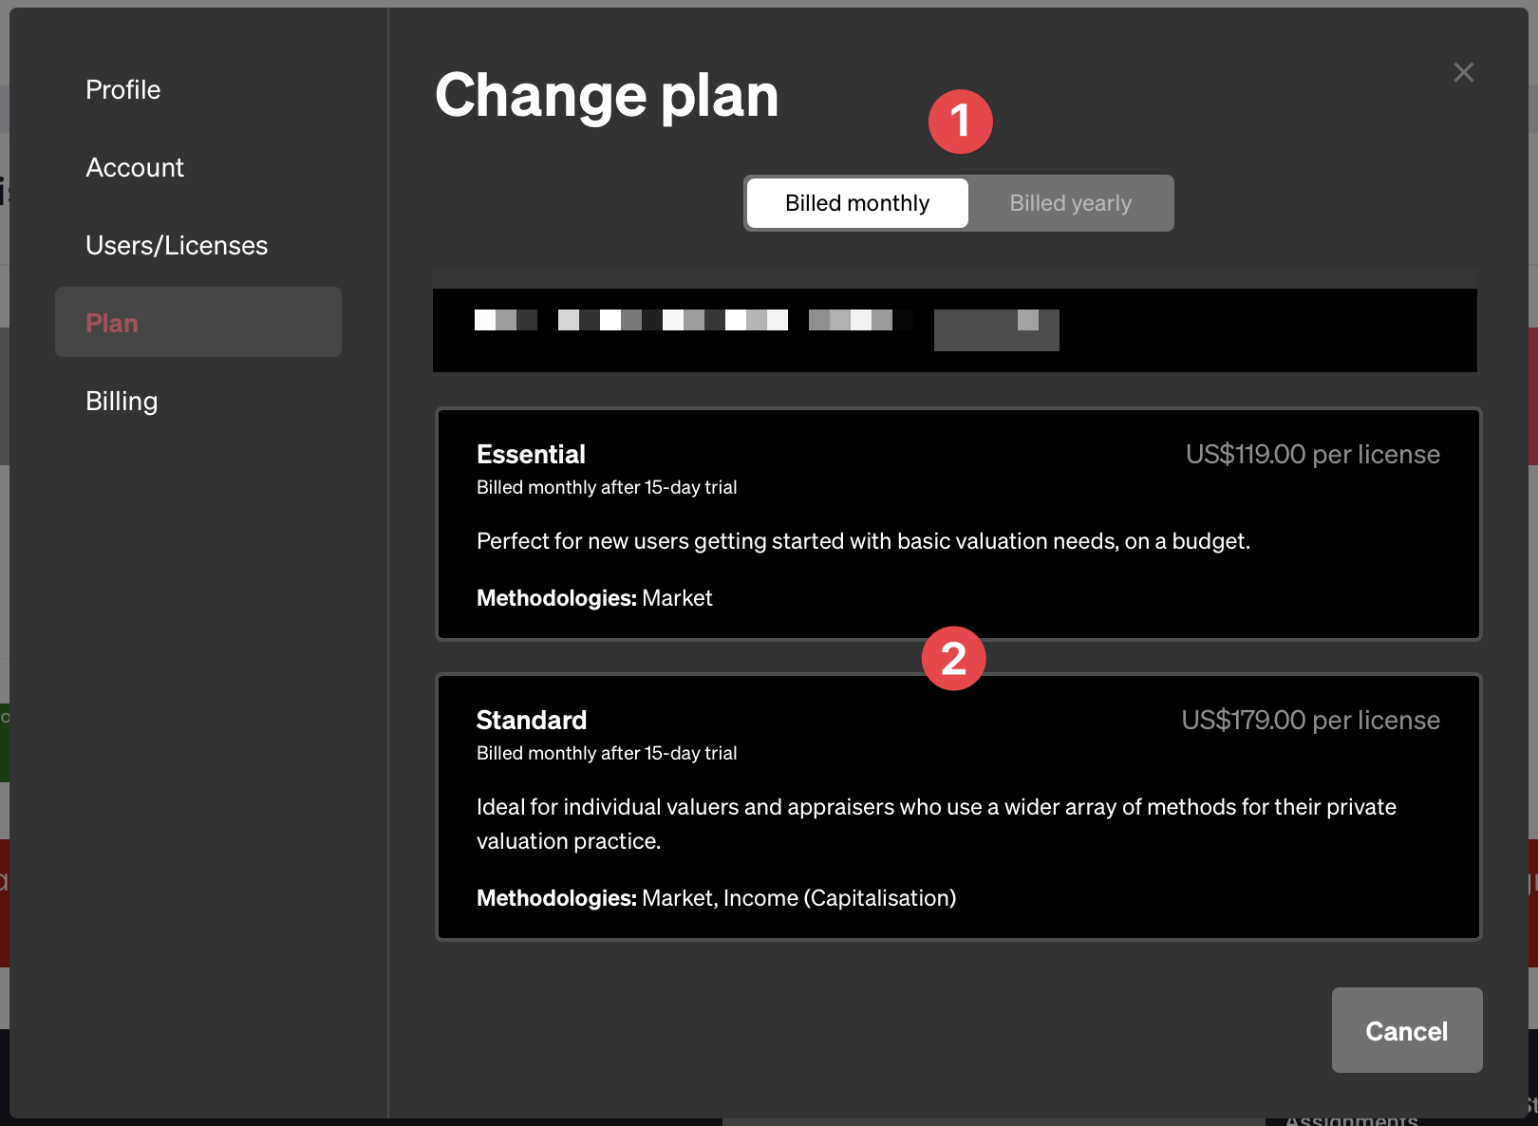Click the grey button in redacted banner

(996, 330)
